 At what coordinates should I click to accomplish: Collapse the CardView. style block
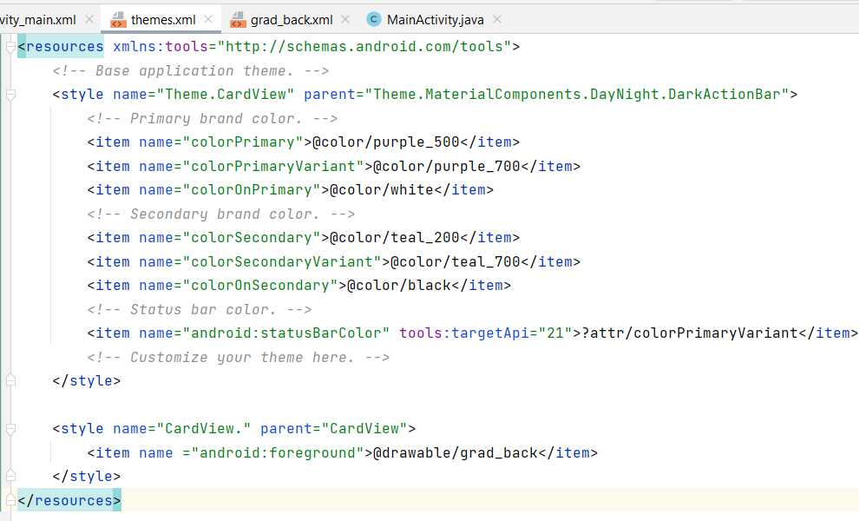point(10,429)
